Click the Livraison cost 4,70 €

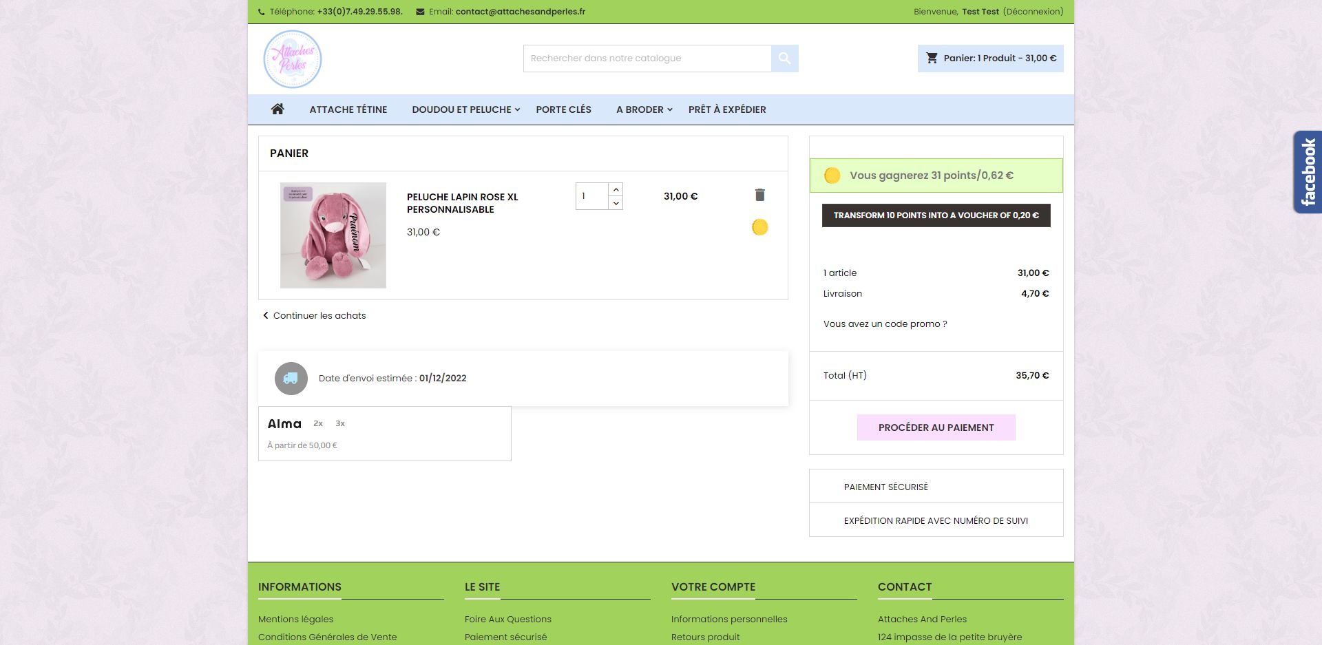pyautogui.click(x=1035, y=294)
